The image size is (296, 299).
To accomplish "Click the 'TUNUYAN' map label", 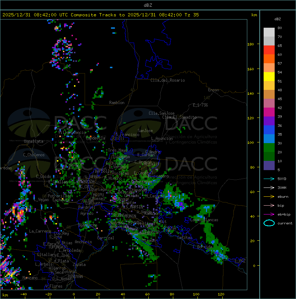I will click(x=75, y=277).
